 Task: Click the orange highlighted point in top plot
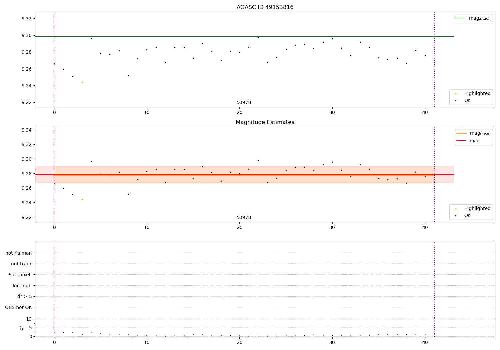(x=82, y=82)
